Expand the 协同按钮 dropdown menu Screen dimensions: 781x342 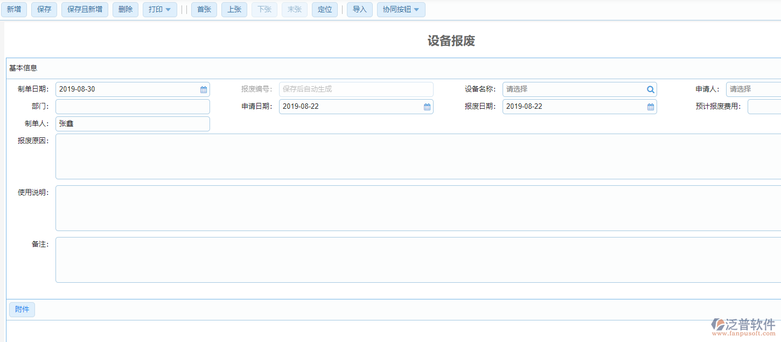coord(401,9)
